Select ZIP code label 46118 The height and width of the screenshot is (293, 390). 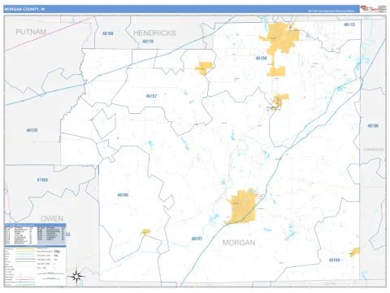(148, 42)
